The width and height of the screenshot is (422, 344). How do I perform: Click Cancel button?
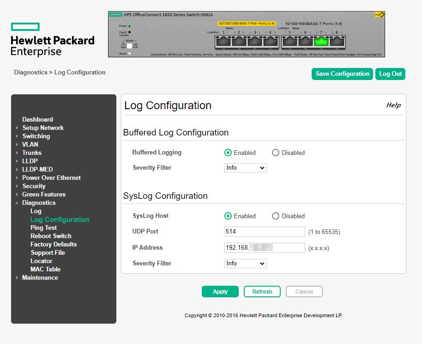coord(304,292)
